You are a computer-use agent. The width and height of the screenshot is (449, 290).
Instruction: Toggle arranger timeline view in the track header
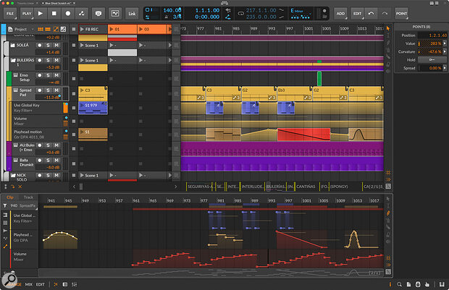point(48,29)
